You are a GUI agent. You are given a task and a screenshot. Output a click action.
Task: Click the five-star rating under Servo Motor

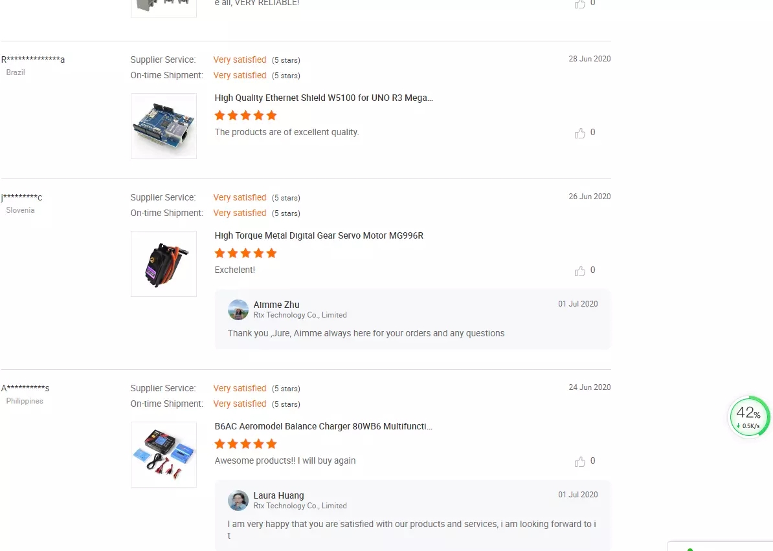point(245,253)
